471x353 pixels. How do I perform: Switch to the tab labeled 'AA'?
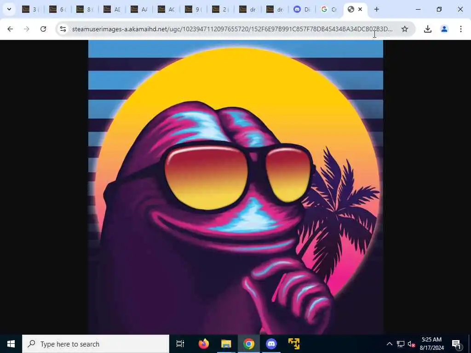click(x=139, y=10)
